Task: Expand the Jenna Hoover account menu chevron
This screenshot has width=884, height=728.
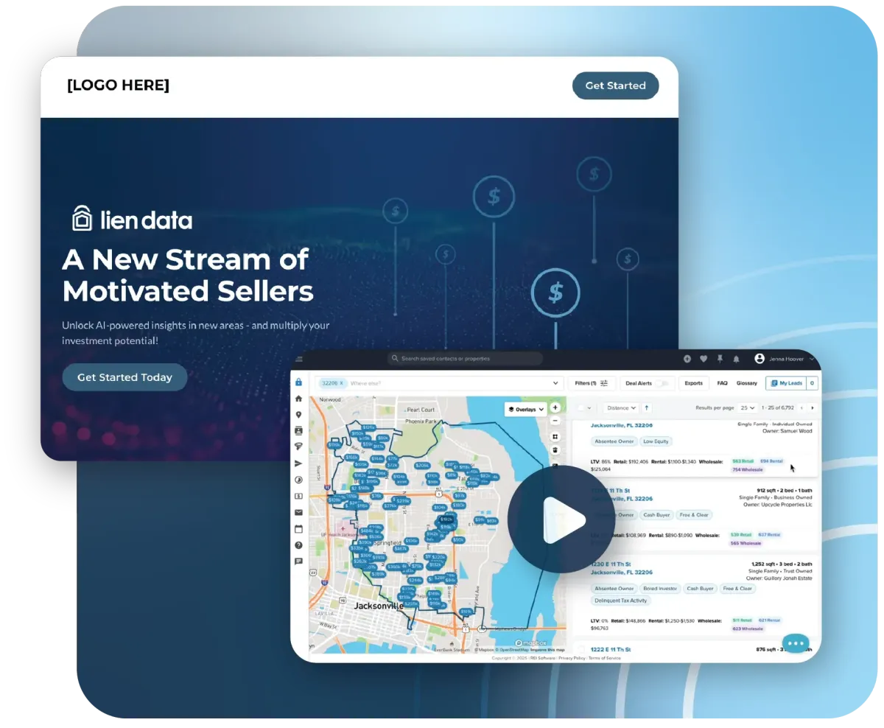Action: (812, 359)
